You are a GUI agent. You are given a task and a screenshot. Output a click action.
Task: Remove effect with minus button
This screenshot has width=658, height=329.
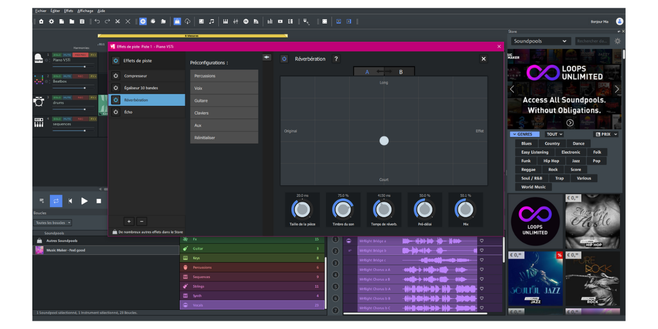pyautogui.click(x=141, y=222)
